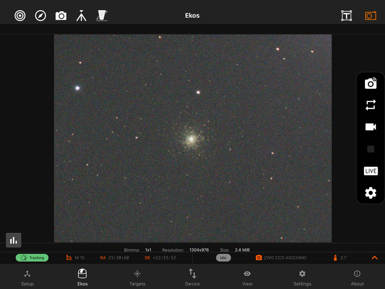385x289 pixels.
Task: Open the Capture module camera icon
Action: pos(61,16)
